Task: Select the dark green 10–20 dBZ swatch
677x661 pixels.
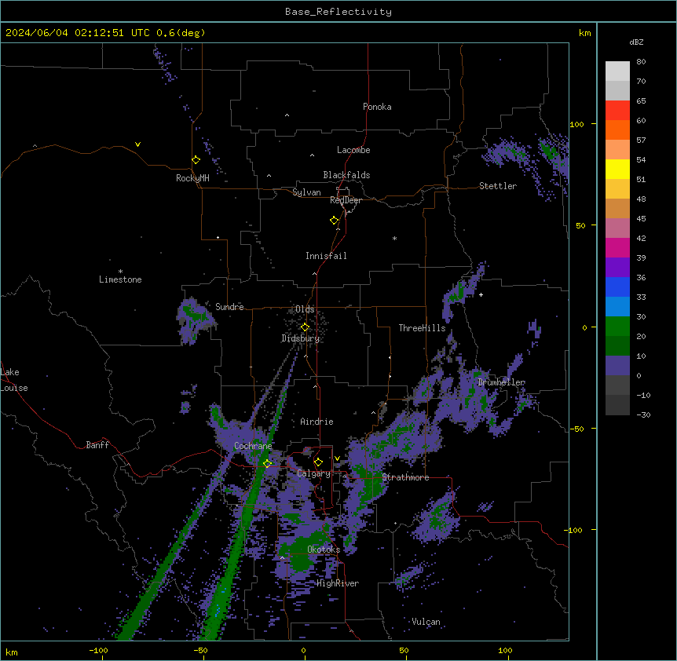Action: click(617, 346)
